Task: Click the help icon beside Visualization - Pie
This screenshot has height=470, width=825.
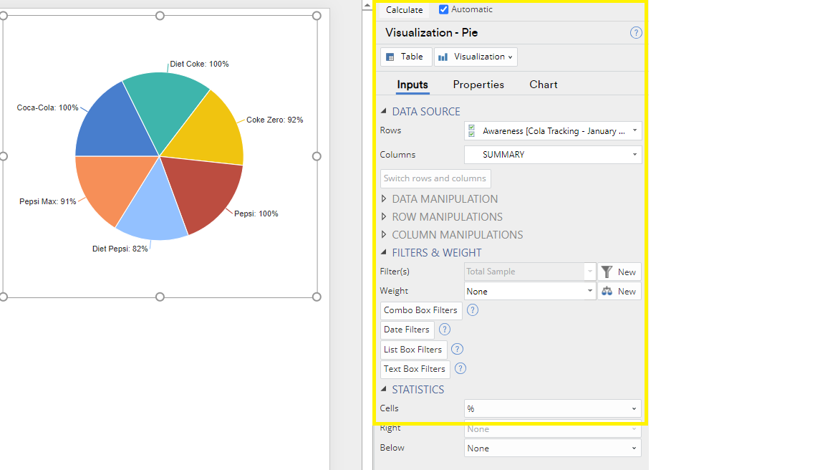Action: click(x=636, y=33)
